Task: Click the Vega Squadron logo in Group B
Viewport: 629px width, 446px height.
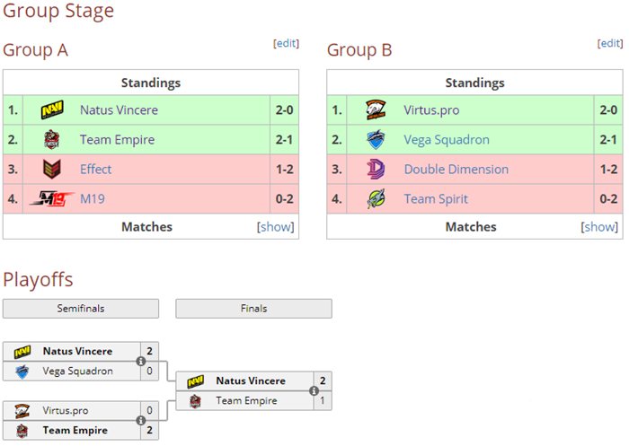Action: tap(376, 140)
